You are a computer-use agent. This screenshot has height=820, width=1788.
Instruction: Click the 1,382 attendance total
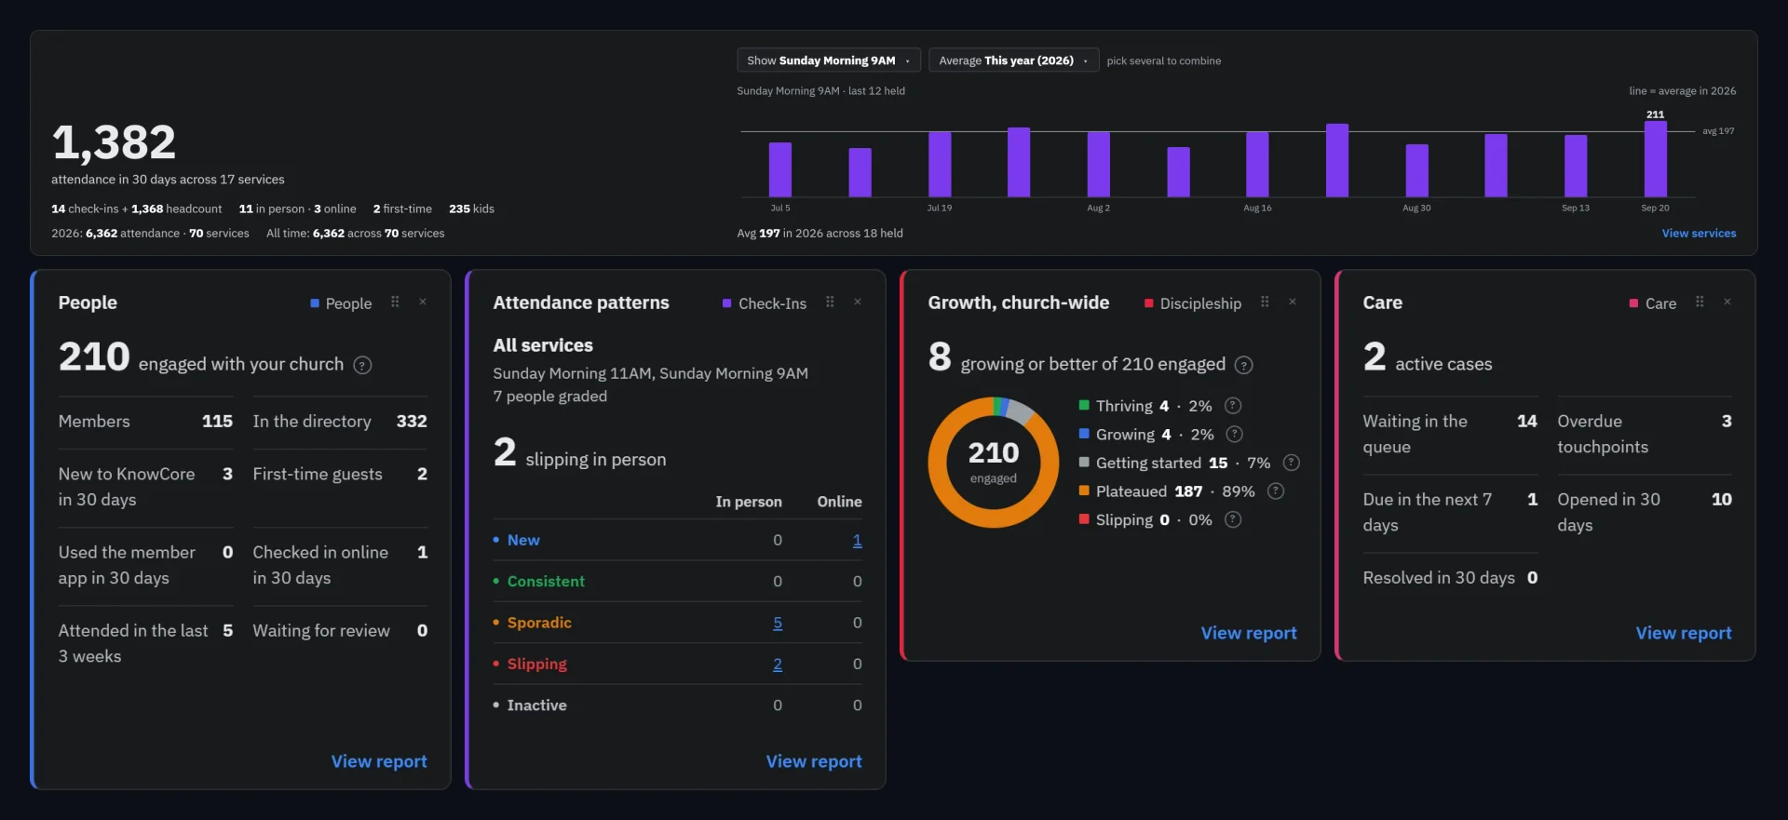pos(114,142)
